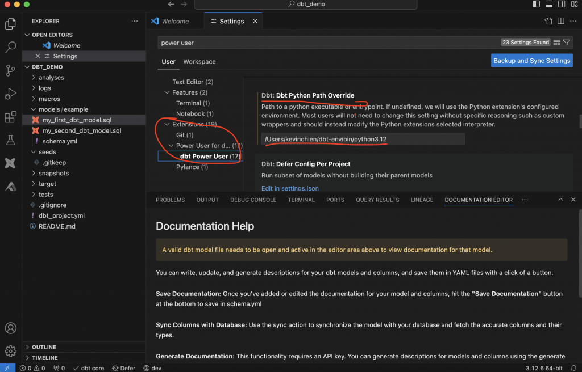Toggle the secondary sidebar layout icon
This screenshot has width=582, height=372.
(562, 4)
